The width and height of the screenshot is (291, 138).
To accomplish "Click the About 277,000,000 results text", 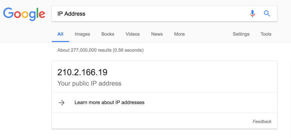I will (101, 50).
